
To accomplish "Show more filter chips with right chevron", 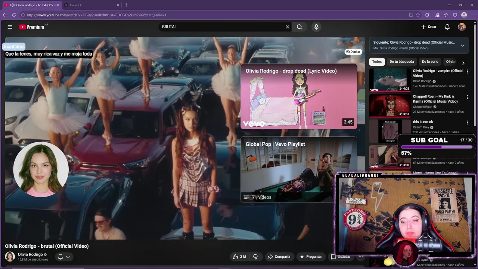I will click(x=463, y=63).
